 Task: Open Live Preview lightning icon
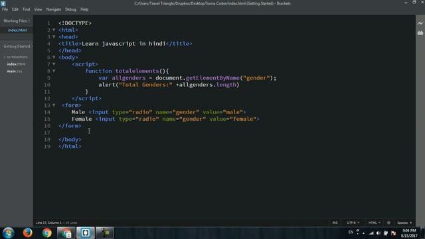tap(420, 23)
